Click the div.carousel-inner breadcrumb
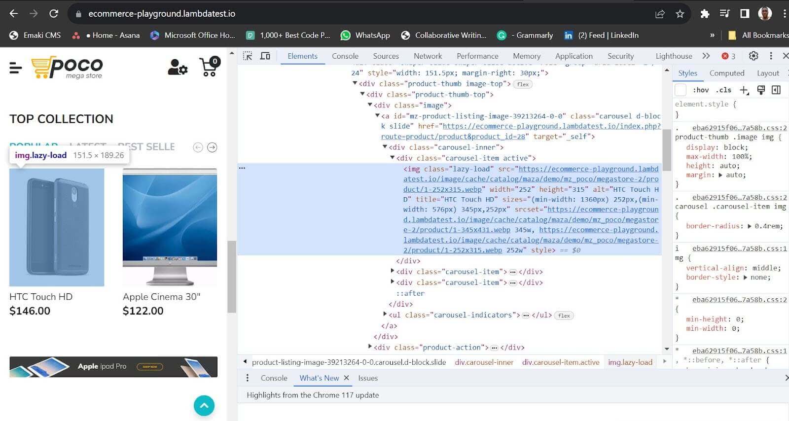 pos(484,362)
